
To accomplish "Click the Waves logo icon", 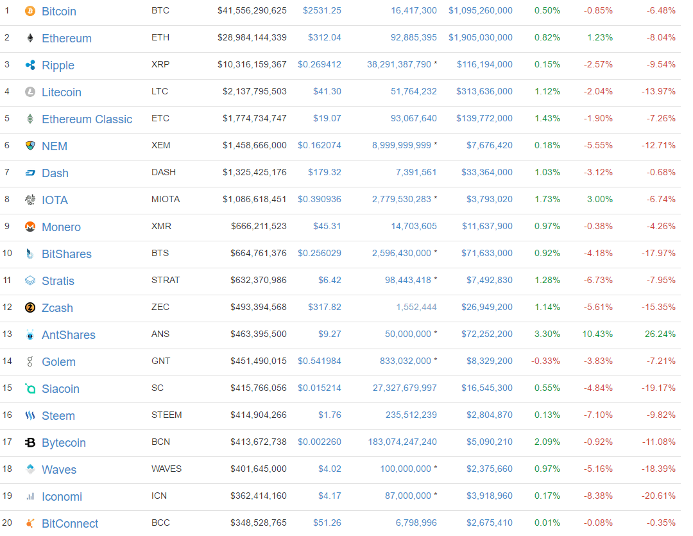I will coord(30,470).
